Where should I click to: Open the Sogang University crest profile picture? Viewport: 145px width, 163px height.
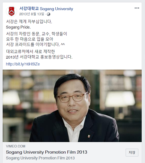(11, 11)
